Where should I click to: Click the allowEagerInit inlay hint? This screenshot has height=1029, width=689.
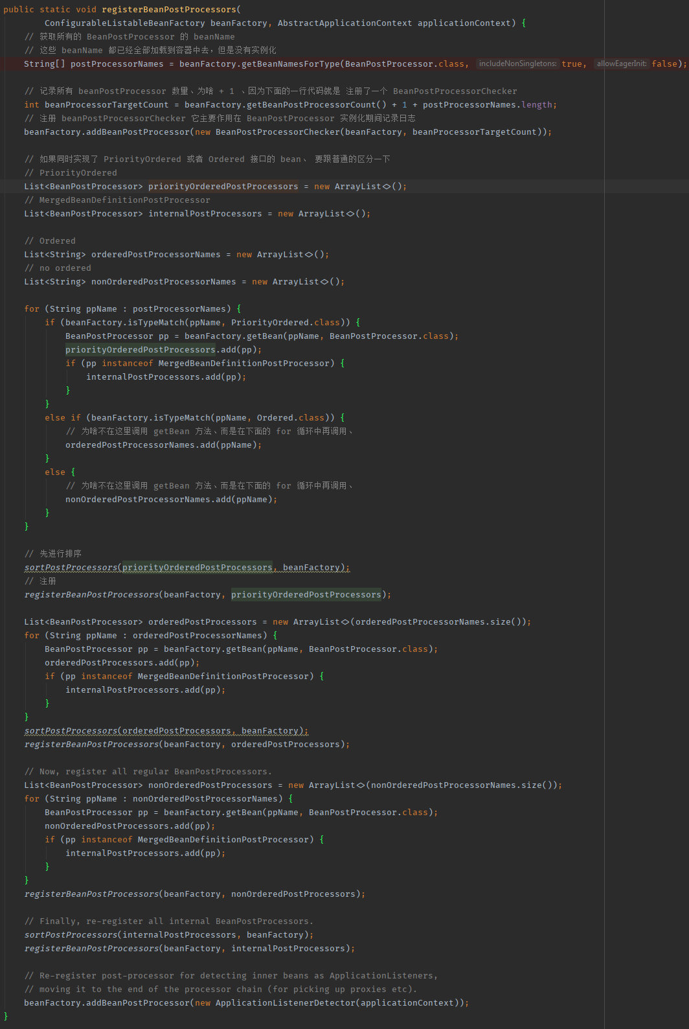622,64
